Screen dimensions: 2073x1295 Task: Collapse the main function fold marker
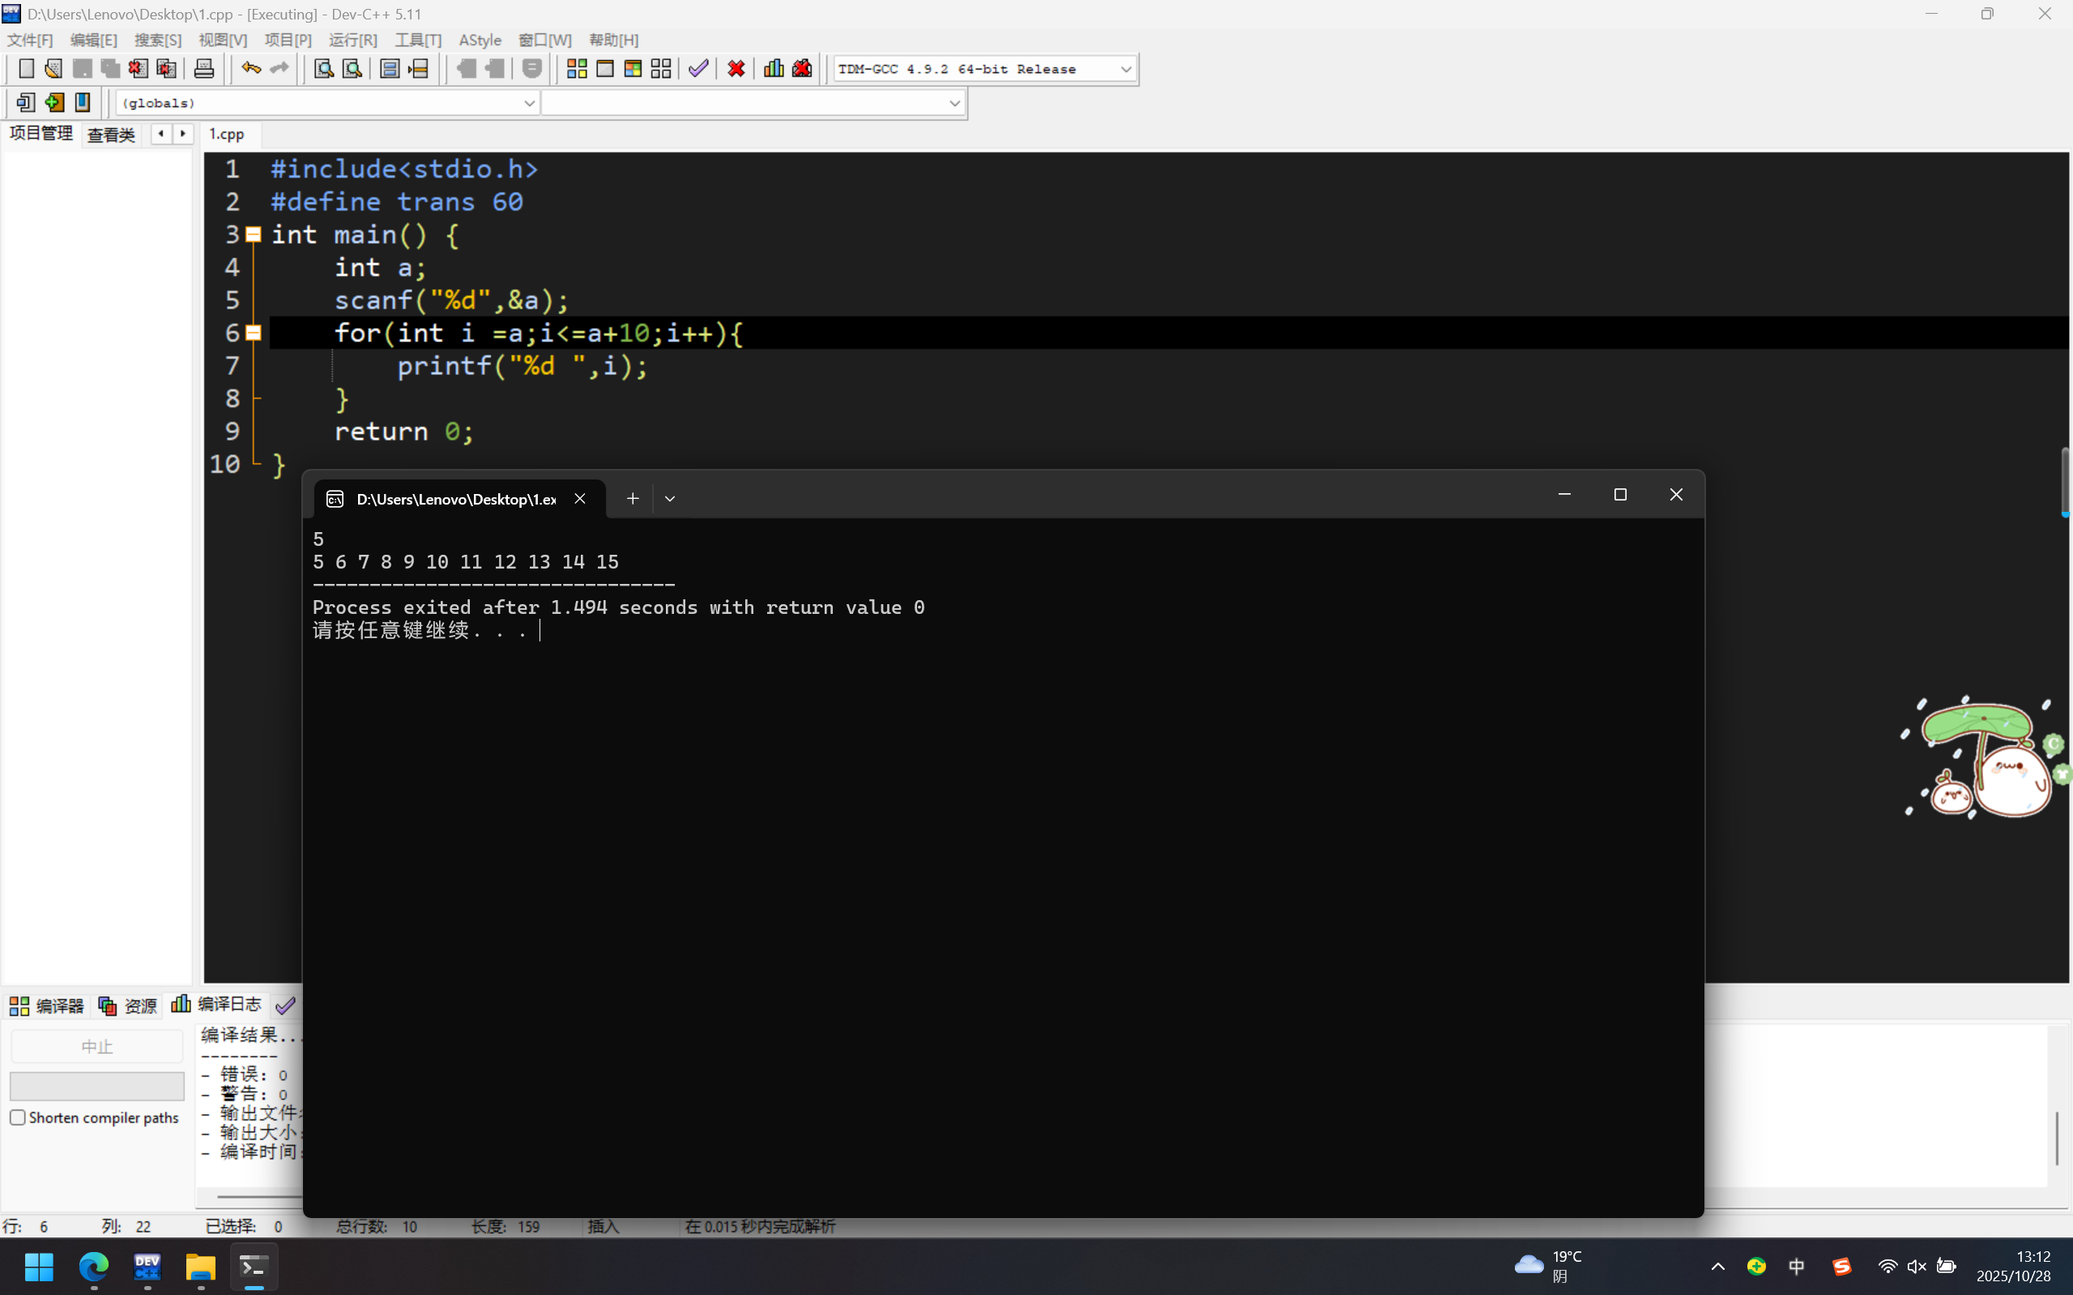(x=254, y=234)
